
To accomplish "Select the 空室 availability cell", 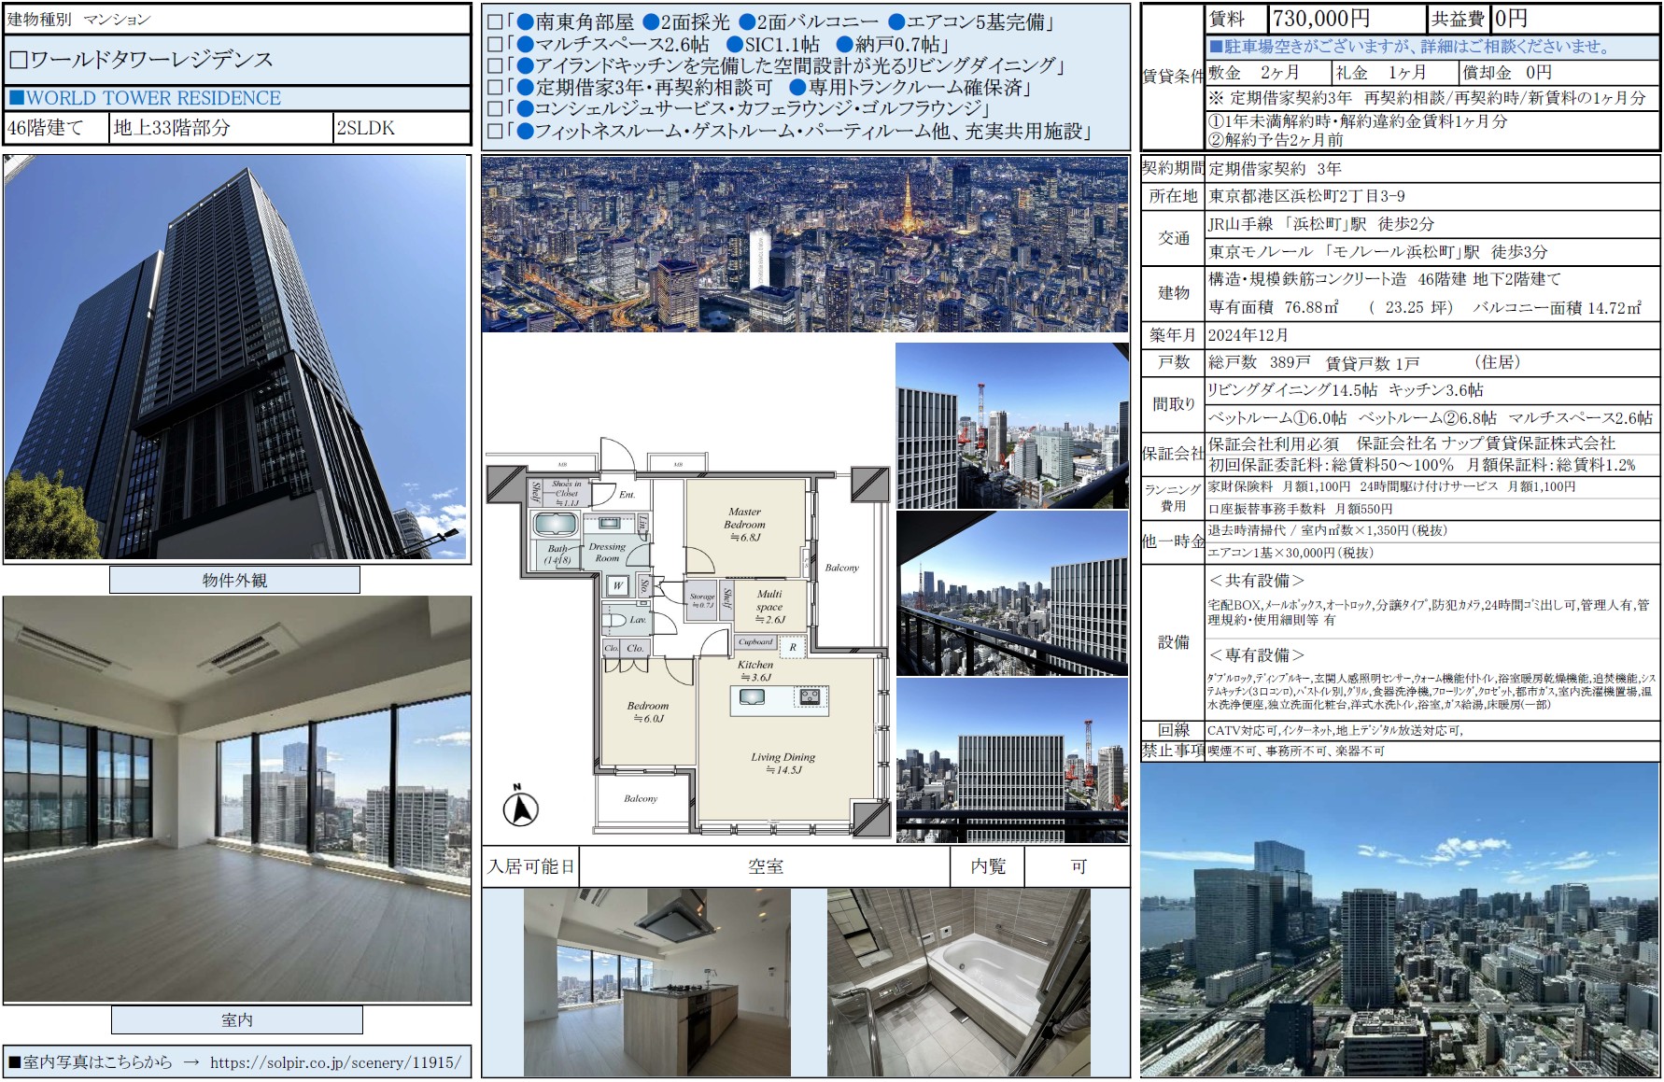I will tap(765, 866).
